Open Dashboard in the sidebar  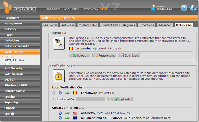tap(20, 18)
